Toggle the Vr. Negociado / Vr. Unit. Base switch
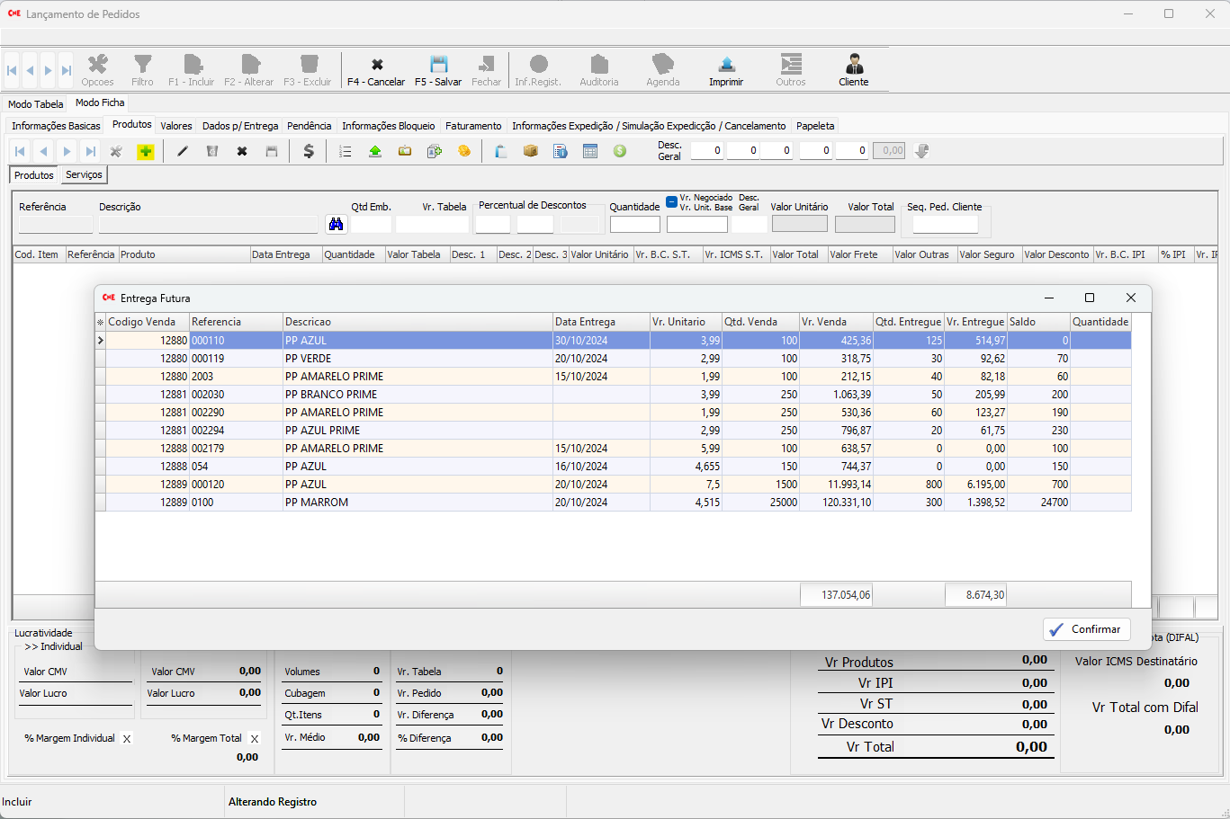The image size is (1230, 819). pyautogui.click(x=671, y=201)
